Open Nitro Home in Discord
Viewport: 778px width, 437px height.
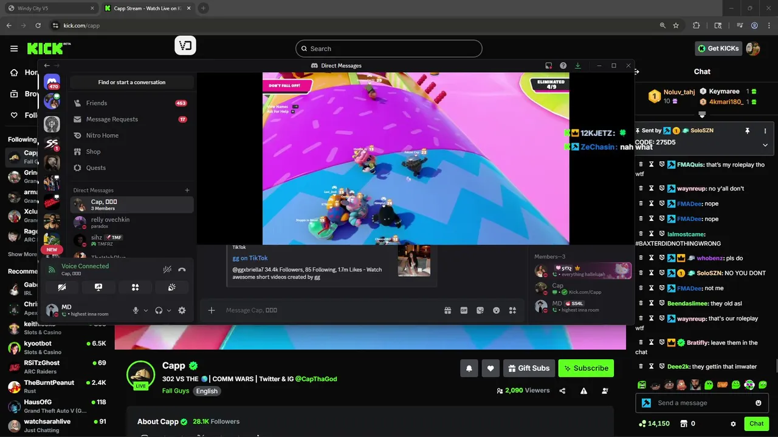click(132, 135)
